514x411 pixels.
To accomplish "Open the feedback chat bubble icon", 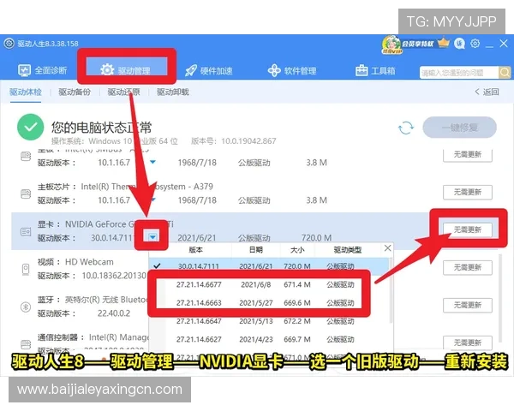I will point(459,44).
